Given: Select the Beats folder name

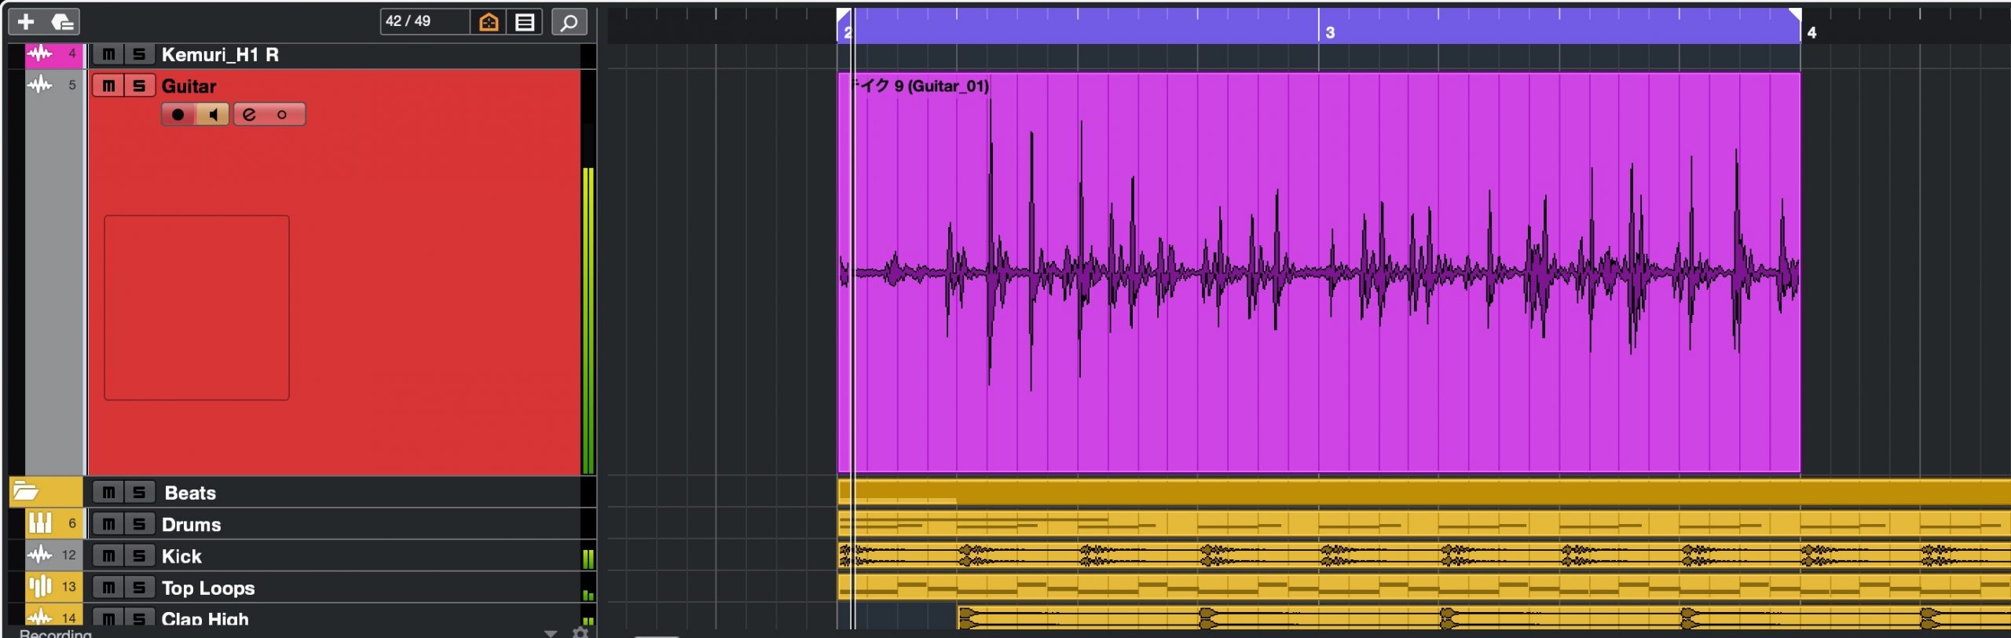Looking at the screenshot, I should (x=190, y=493).
